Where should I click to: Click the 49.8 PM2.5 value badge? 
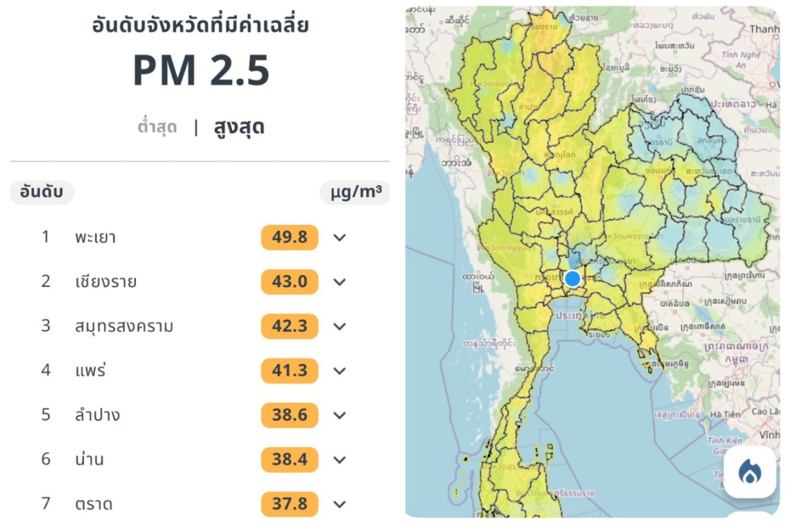[x=290, y=238]
